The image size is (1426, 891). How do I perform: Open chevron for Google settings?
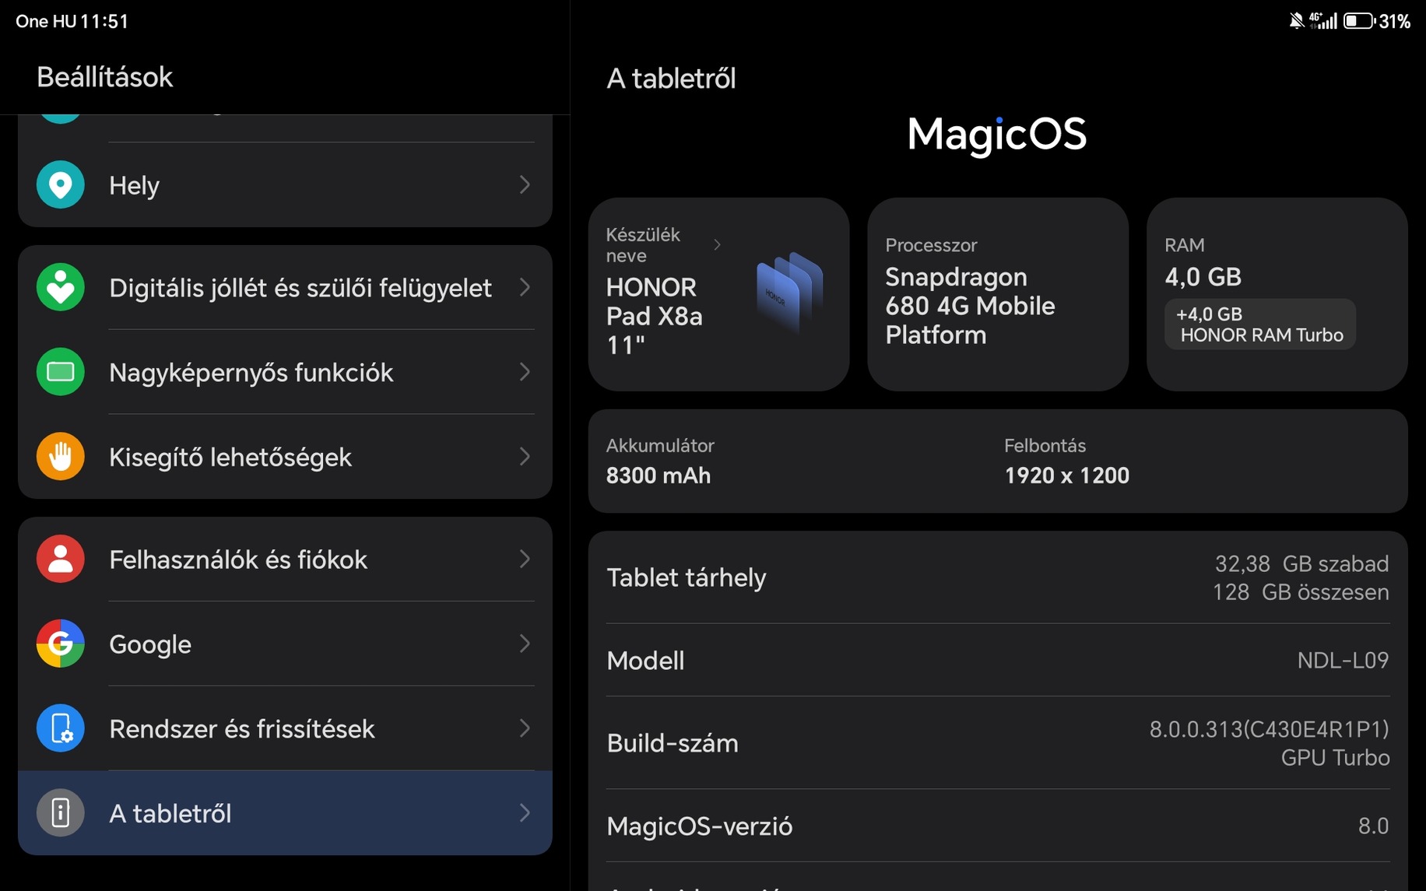pos(525,644)
